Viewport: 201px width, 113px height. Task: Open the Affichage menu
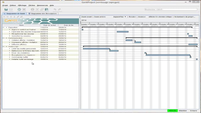tap(22, 5)
